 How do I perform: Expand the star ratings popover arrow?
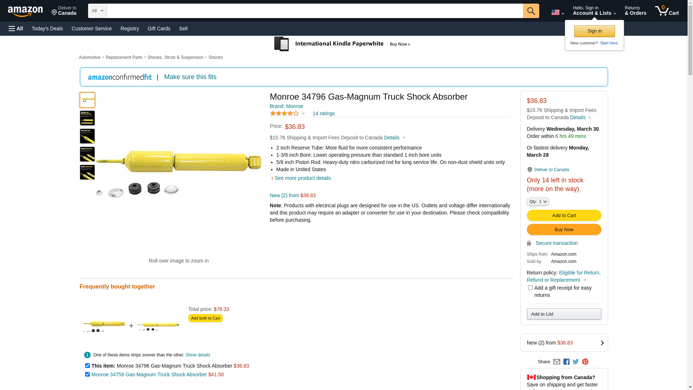point(303,113)
